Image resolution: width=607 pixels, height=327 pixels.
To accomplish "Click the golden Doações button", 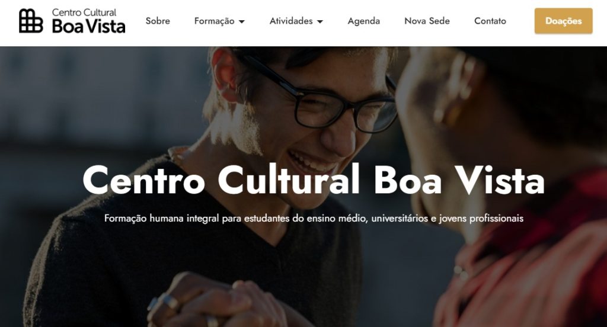I will 563,21.
